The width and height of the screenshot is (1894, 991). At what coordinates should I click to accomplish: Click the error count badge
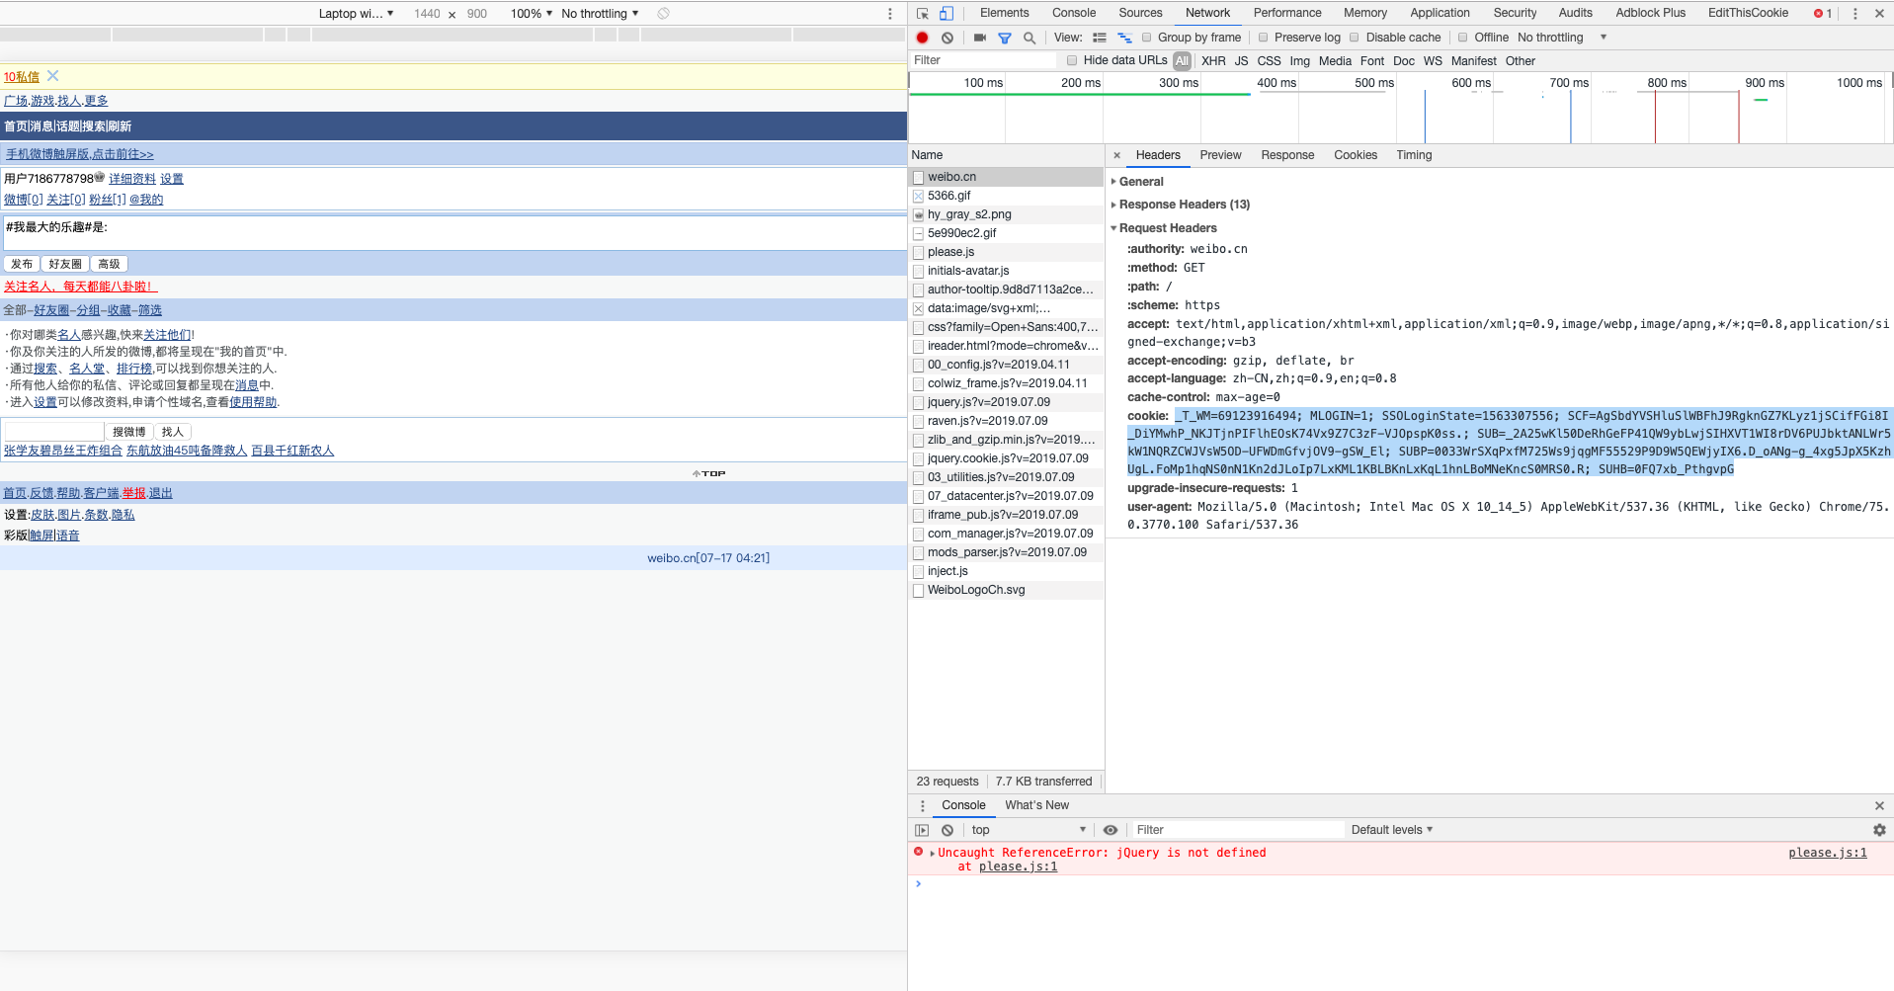click(1823, 13)
